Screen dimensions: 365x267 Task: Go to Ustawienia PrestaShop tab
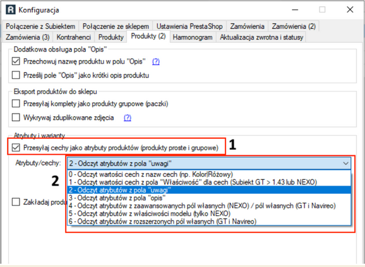click(x=189, y=27)
